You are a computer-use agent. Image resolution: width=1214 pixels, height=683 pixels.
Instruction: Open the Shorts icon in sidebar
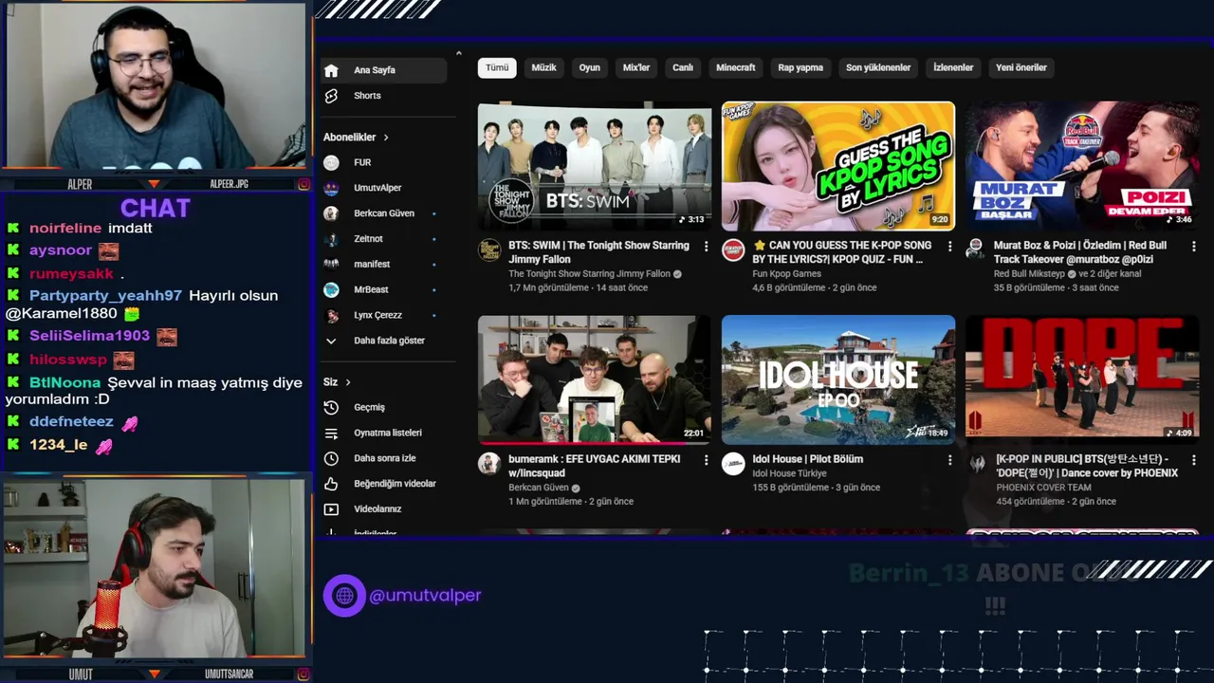331,96
